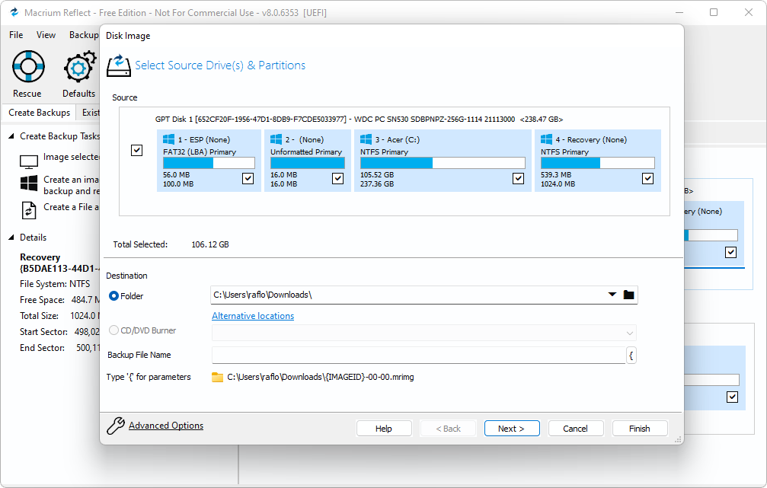This screenshot has width=767, height=488.
Task: Uncheck the Acer C: partition checkbox
Action: click(518, 178)
